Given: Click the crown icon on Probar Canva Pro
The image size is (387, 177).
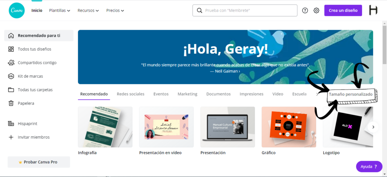Looking at the screenshot, I should coord(20,162).
